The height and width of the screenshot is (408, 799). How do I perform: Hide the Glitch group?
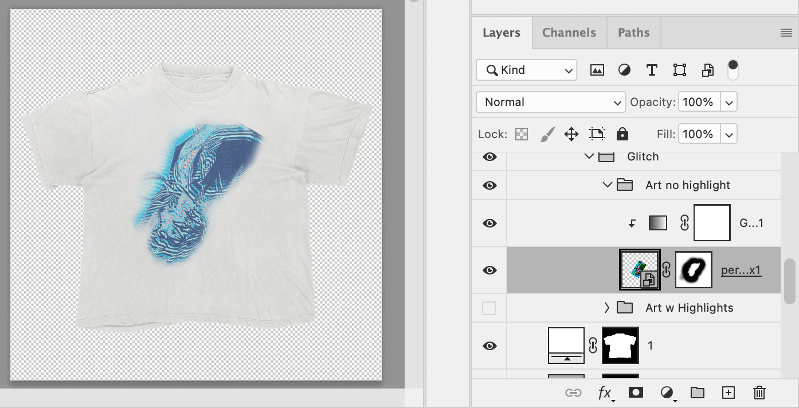coord(489,156)
